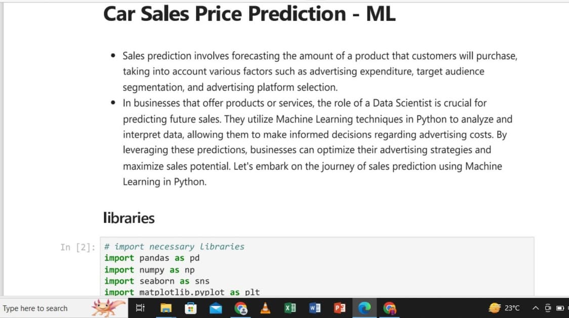This screenshot has width=569, height=318.
Task: Expand the hidden system tray icons
Action: pyautogui.click(x=535, y=308)
